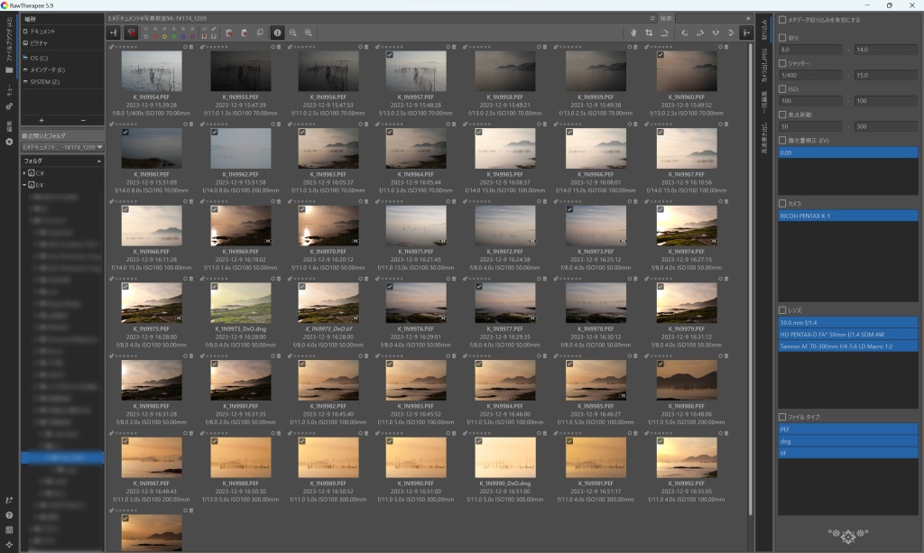
Task: Enable the lens filter checkbox
Action: click(782, 309)
